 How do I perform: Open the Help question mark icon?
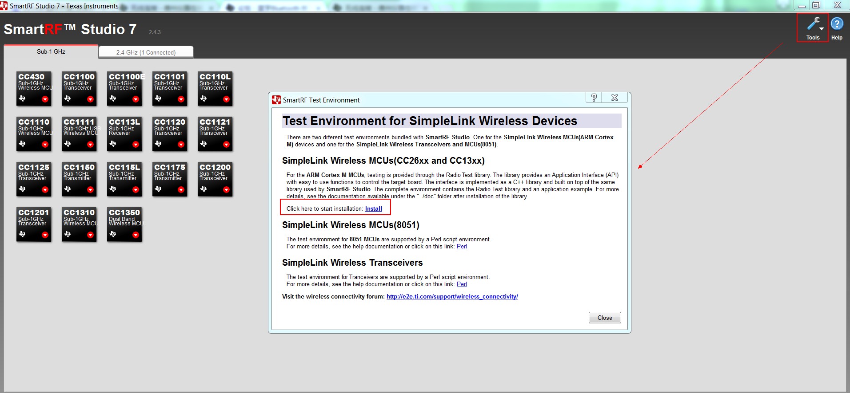(837, 24)
